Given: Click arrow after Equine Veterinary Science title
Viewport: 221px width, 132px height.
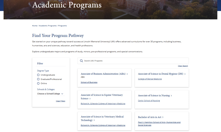Looking at the screenshot, I should 90,99.
